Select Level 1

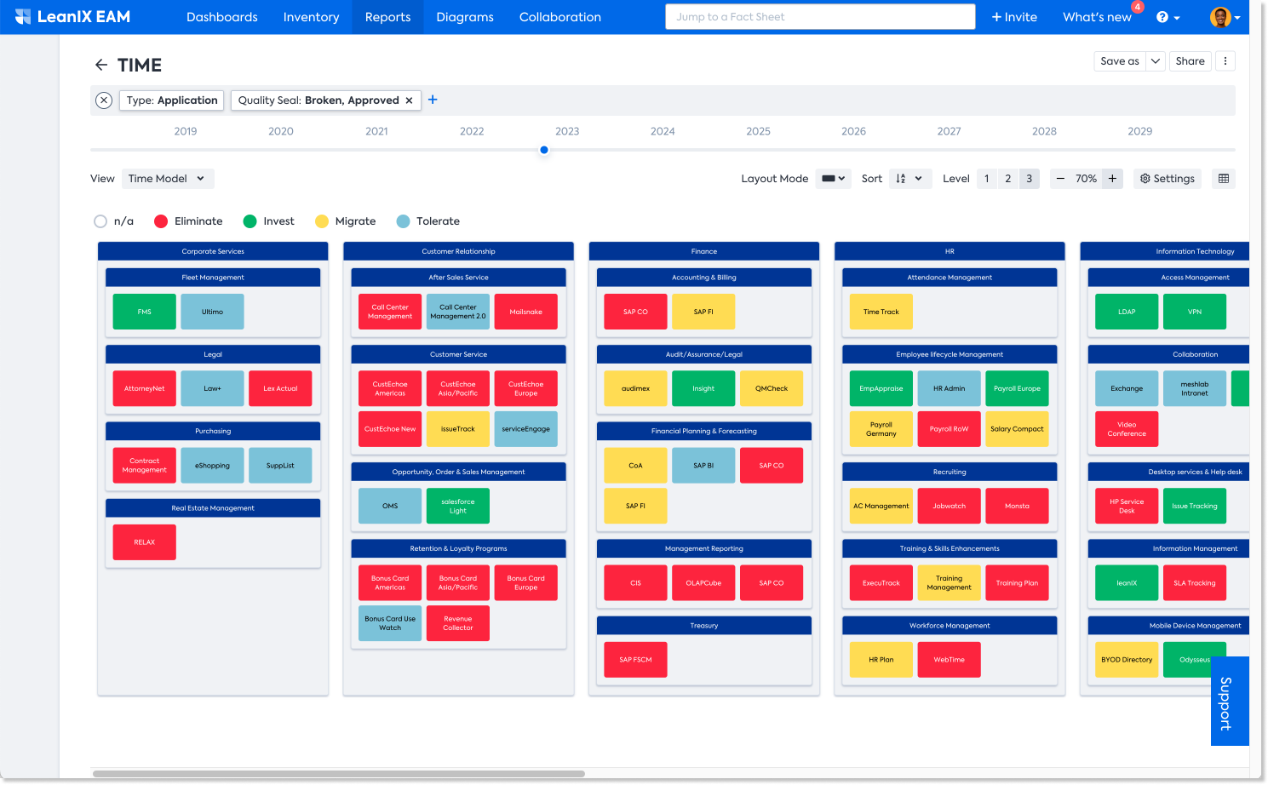tap(987, 179)
